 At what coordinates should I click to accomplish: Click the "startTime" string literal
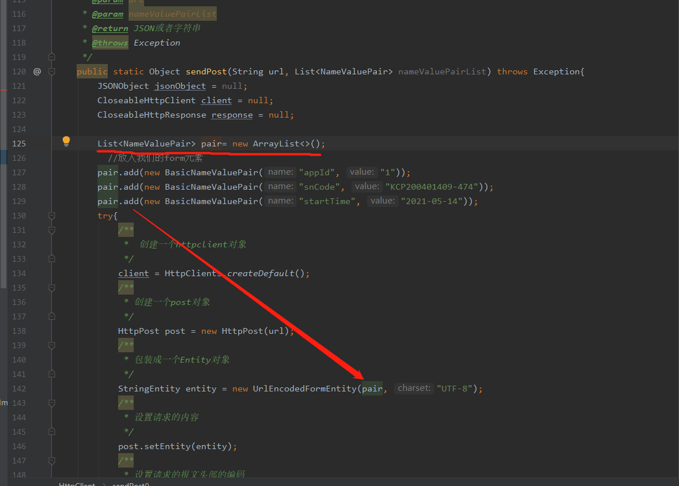click(327, 201)
